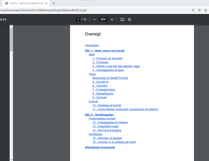Jump to DEL 2 - Handlingsplan section

click(99, 115)
